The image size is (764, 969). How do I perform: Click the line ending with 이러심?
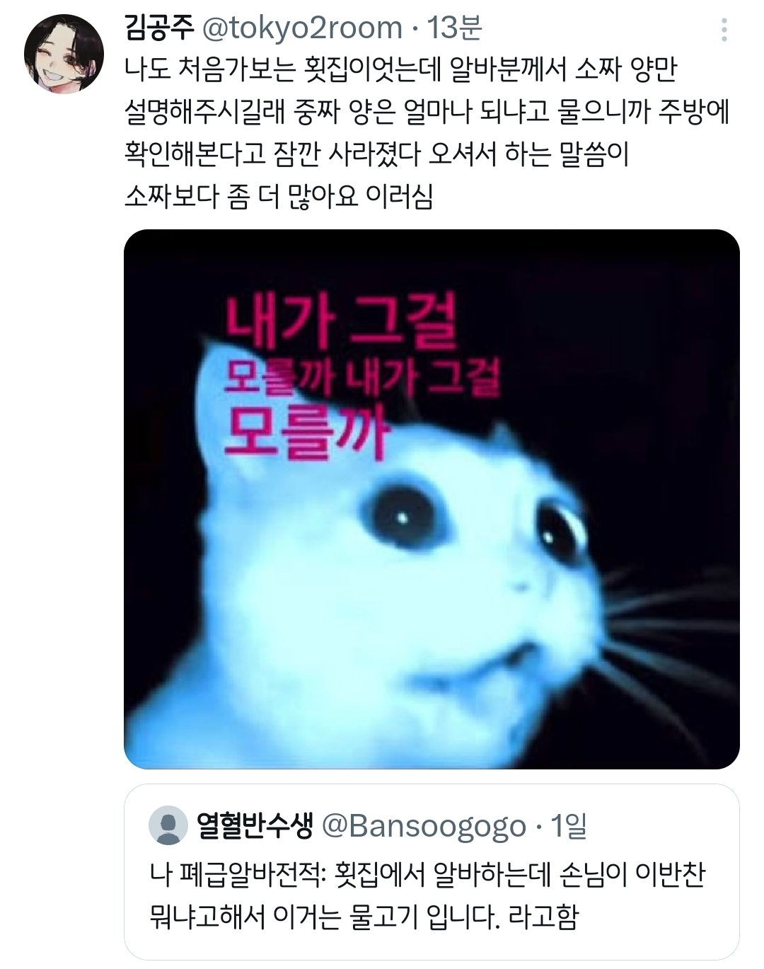pyautogui.click(x=278, y=196)
